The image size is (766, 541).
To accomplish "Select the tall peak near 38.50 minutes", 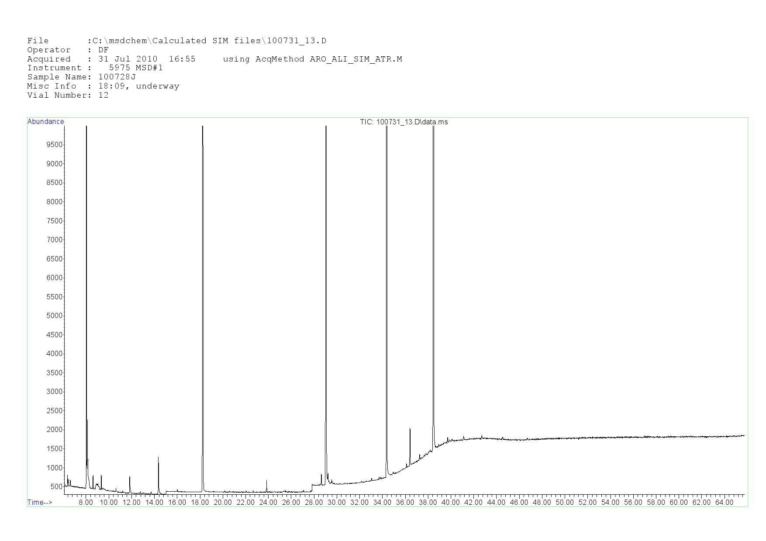I will point(433,305).
